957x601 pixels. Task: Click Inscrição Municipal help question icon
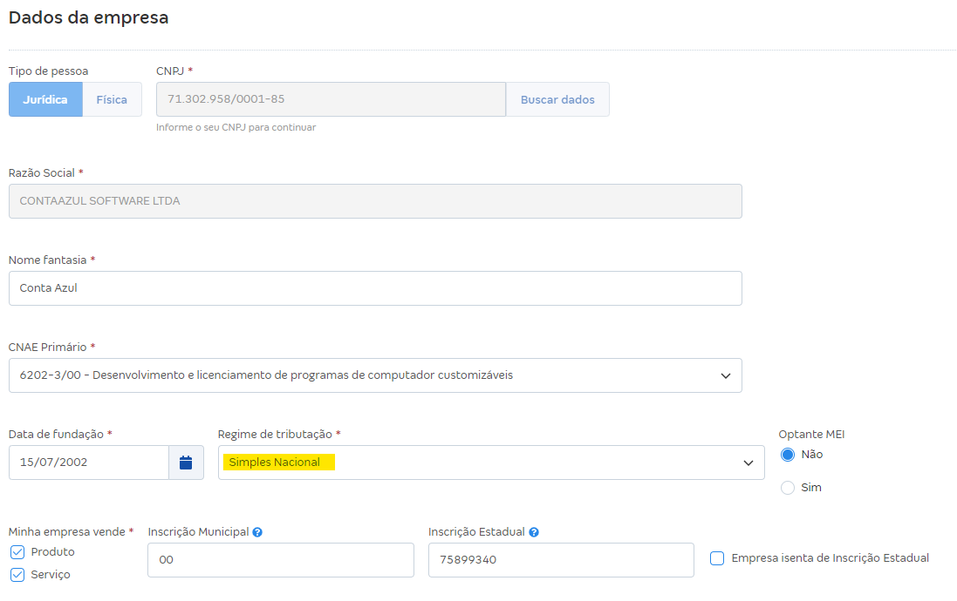click(257, 532)
